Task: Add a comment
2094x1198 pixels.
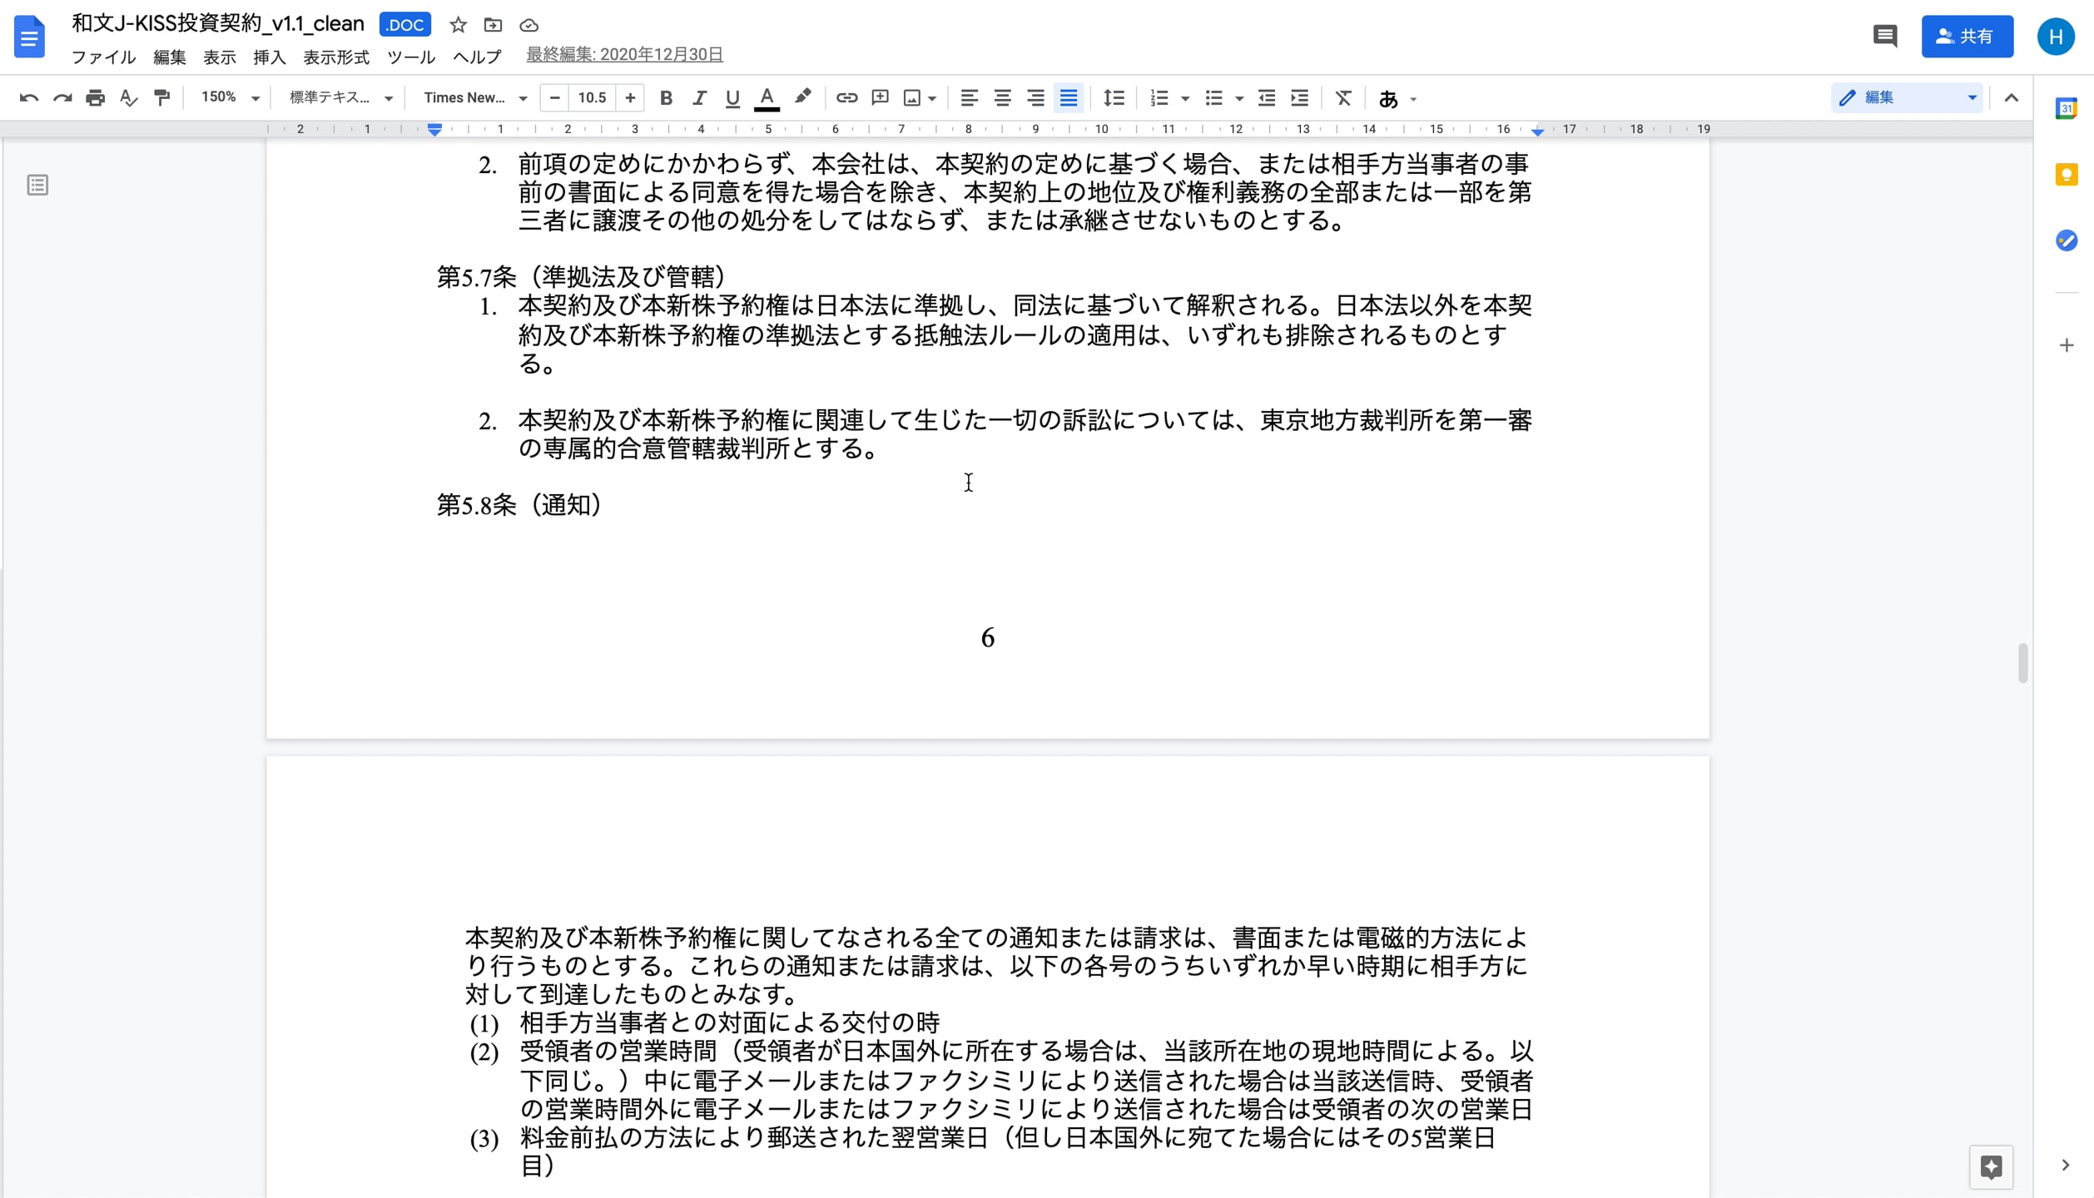Action: [880, 97]
